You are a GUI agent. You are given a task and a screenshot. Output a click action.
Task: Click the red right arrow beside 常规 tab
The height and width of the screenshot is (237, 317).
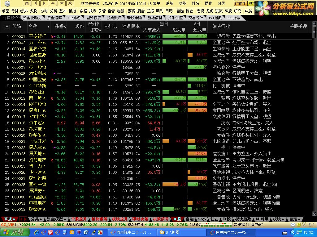[x=25, y=219]
